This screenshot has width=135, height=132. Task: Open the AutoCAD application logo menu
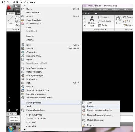click(9, 7)
